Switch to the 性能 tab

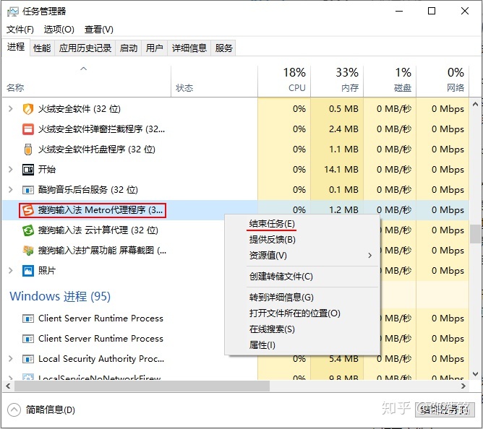pos(42,48)
